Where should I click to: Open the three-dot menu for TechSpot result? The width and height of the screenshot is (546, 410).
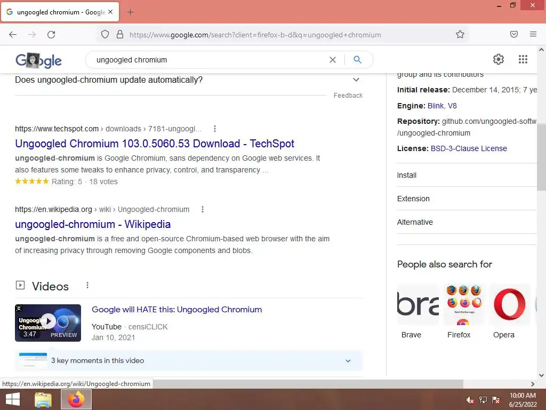click(x=215, y=129)
